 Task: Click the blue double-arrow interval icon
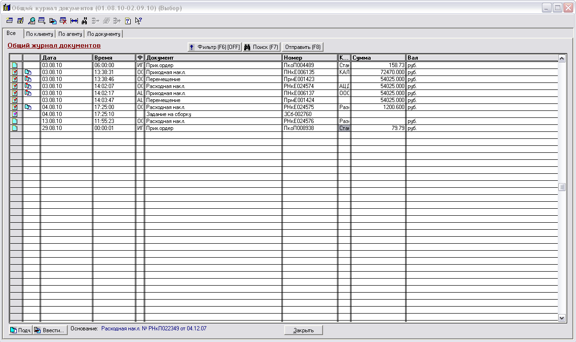(74, 21)
